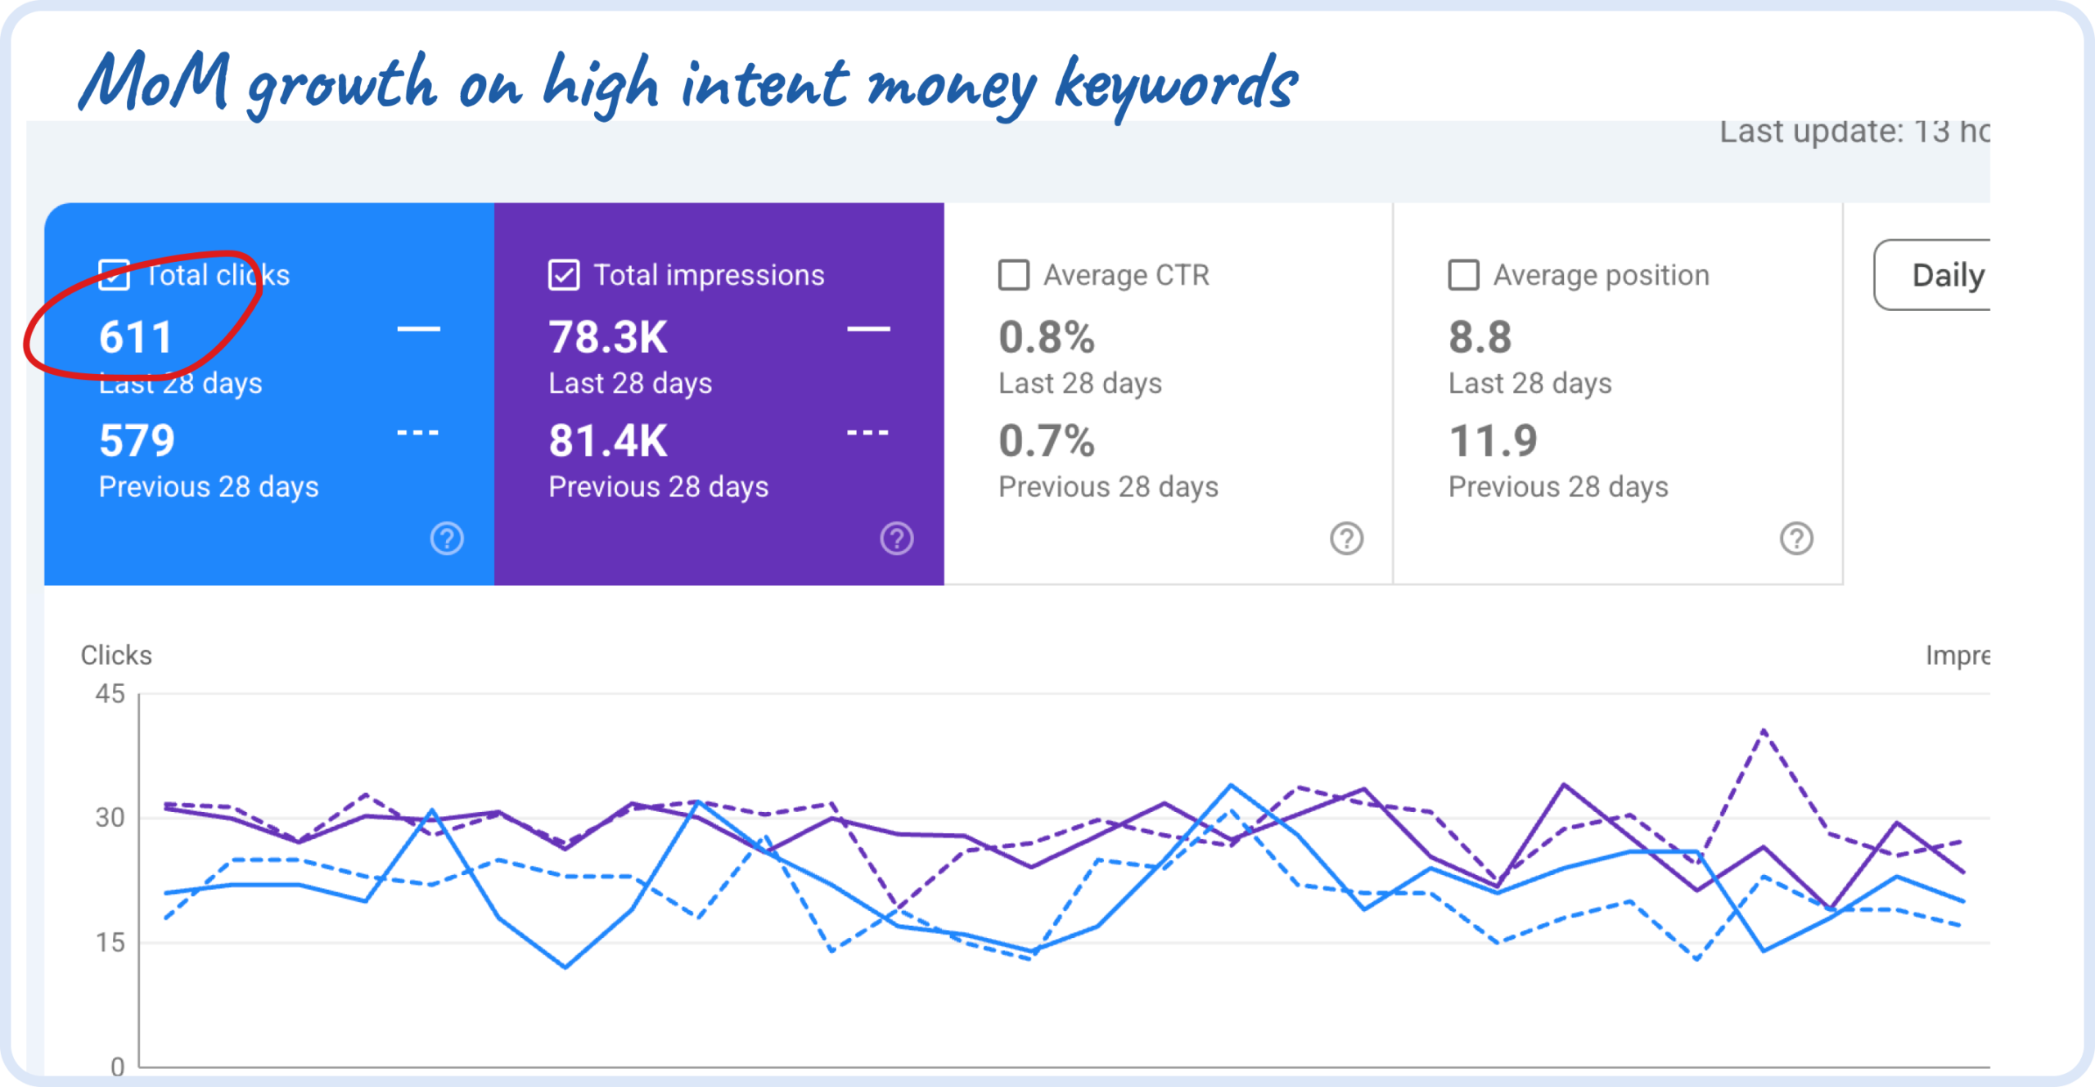The image size is (2095, 1087).
Task: Open help icon on Average position card
Action: coord(1797,539)
